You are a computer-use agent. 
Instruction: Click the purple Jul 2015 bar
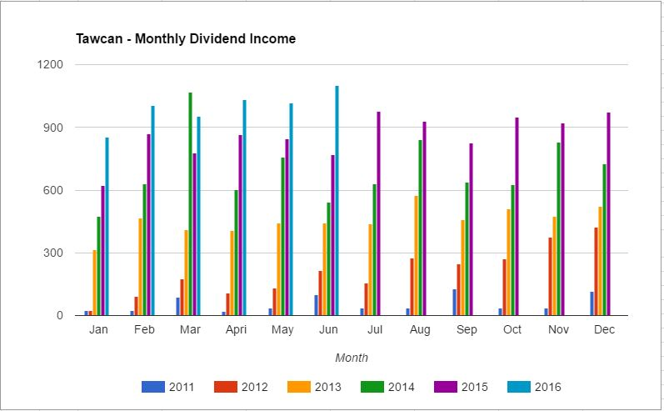(x=378, y=213)
